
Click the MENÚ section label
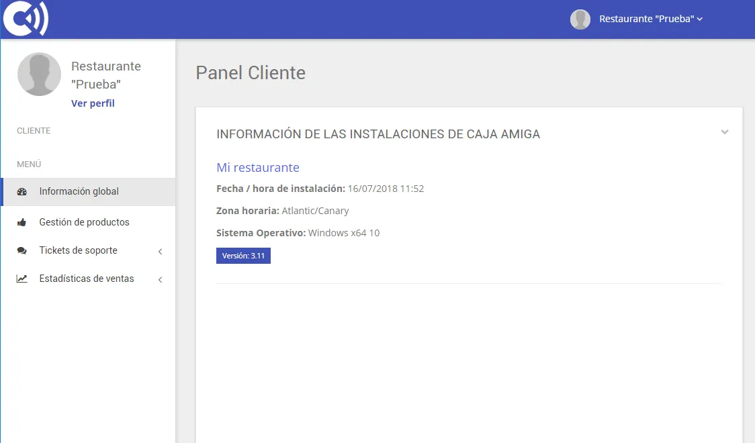pos(29,164)
